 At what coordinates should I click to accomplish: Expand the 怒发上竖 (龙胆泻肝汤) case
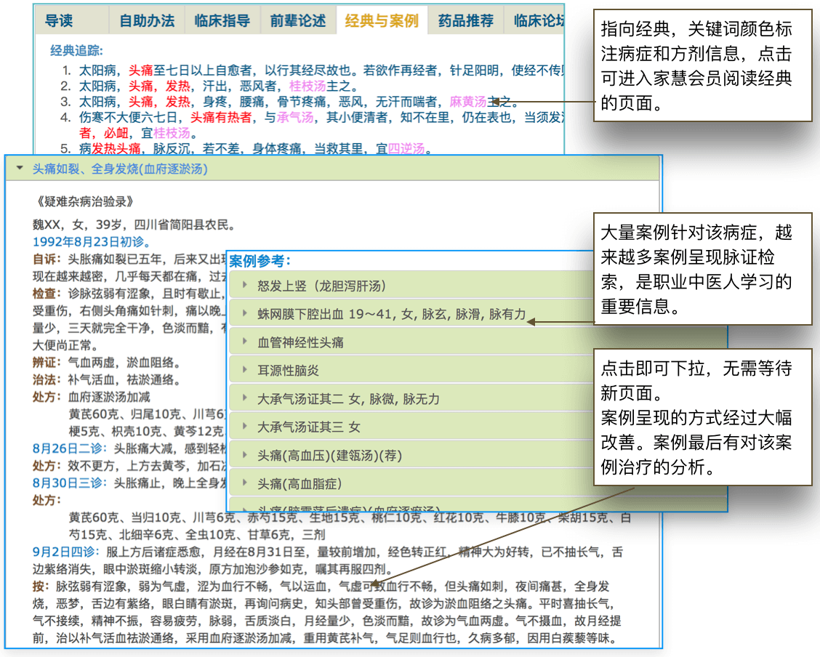point(246,286)
